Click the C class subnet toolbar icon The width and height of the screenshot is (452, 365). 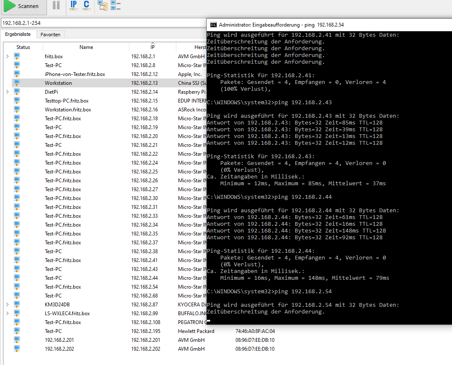[x=87, y=5]
